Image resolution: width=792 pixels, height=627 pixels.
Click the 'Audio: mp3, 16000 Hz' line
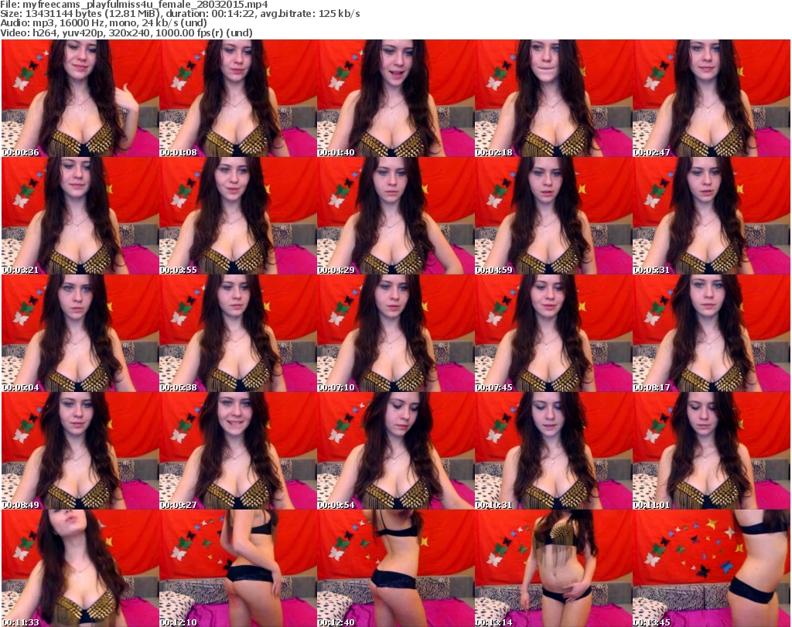pyautogui.click(x=104, y=23)
